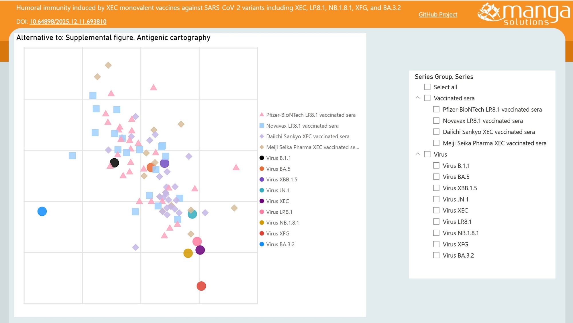This screenshot has width=573, height=323.
Task: Enable the Virus XEC checkbox
Action: click(x=436, y=210)
